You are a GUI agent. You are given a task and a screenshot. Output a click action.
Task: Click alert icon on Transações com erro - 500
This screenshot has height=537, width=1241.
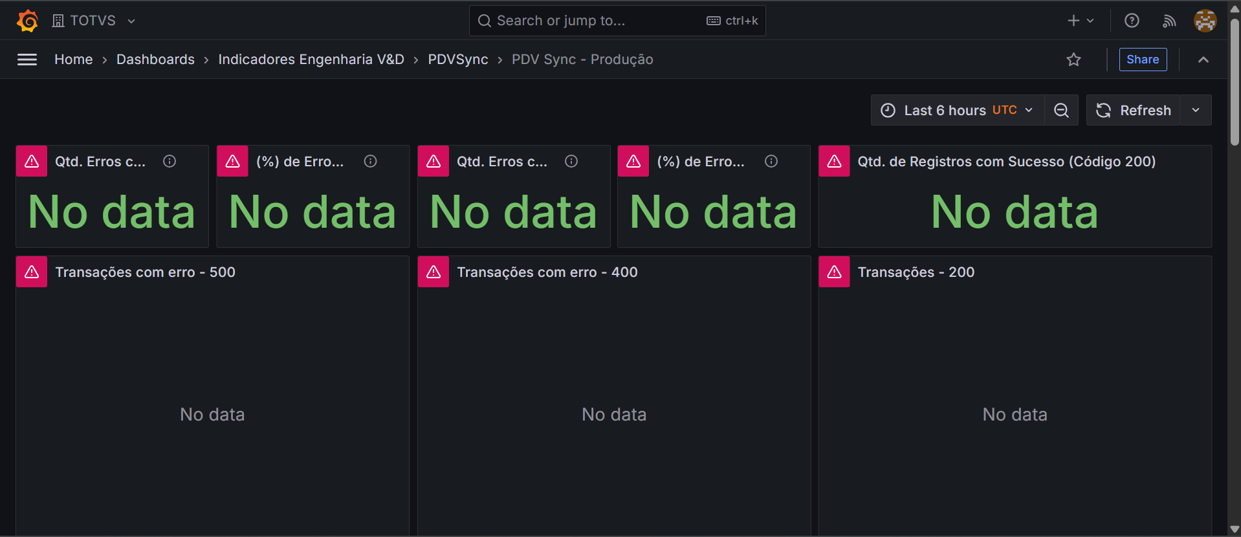point(32,272)
